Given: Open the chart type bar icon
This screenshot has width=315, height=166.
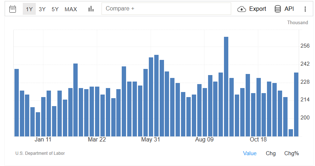Looking at the screenshot, I should [x=91, y=9].
